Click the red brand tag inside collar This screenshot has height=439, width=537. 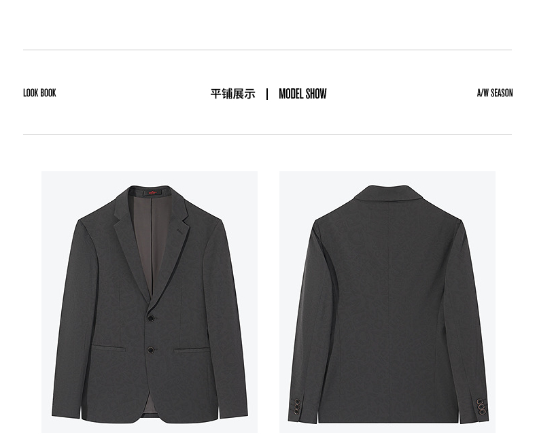[x=153, y=193]
